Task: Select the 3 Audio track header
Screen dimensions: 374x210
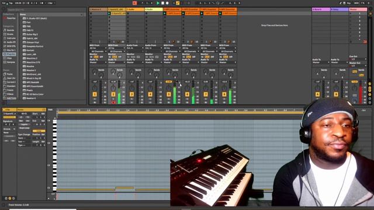Action: (x=135, y=9)
